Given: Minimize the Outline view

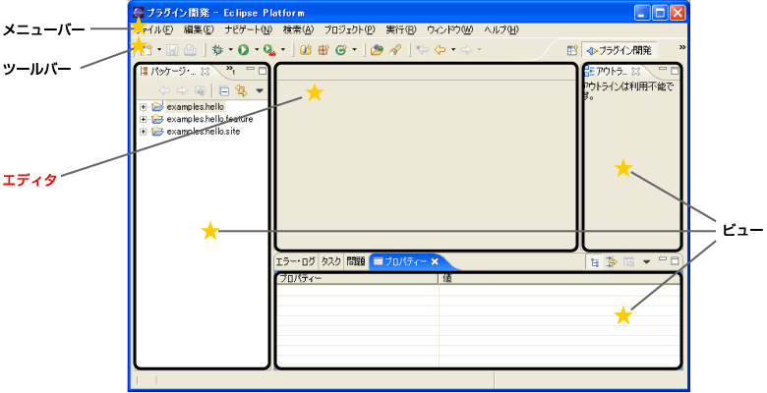Looking at the screenshot, I should point(663,70).
